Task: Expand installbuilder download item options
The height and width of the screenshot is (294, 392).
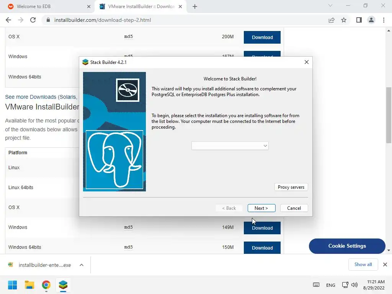Action: pos(82,265)
